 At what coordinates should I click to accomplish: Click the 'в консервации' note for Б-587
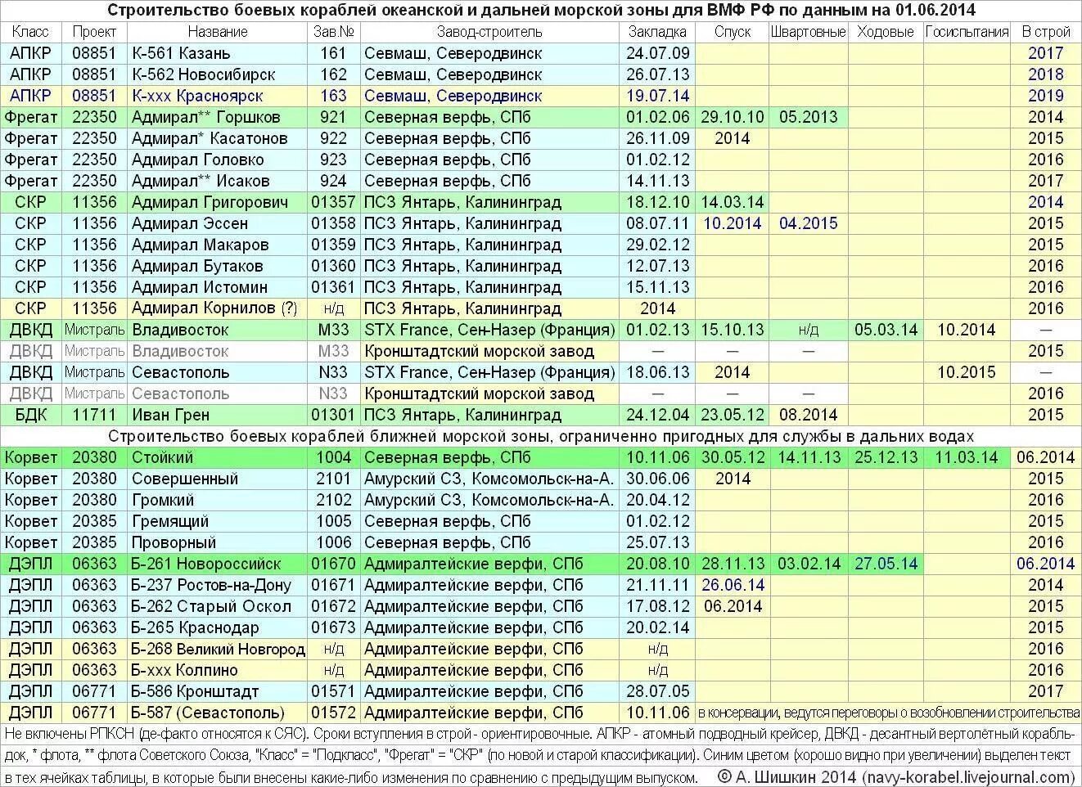pyautogui.click(x=888, y=713)
